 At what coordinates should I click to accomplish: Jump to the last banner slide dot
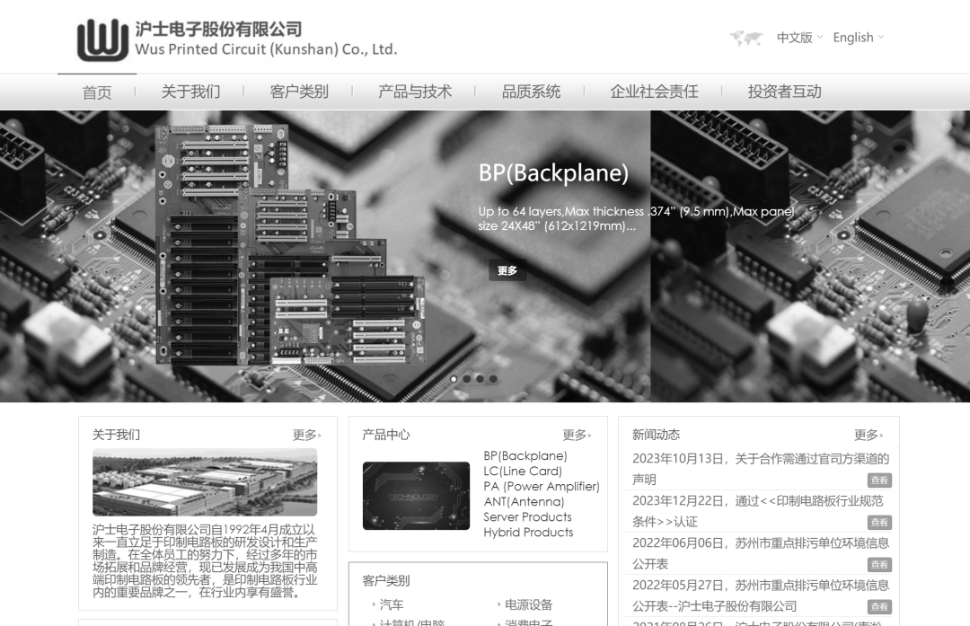[493, 379]
